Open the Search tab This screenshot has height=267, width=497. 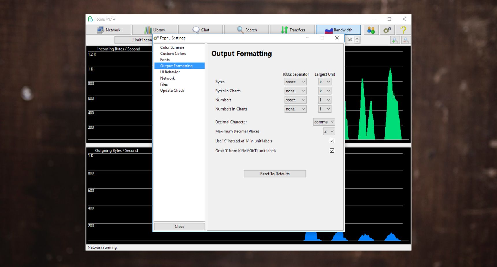pos(246,30)
